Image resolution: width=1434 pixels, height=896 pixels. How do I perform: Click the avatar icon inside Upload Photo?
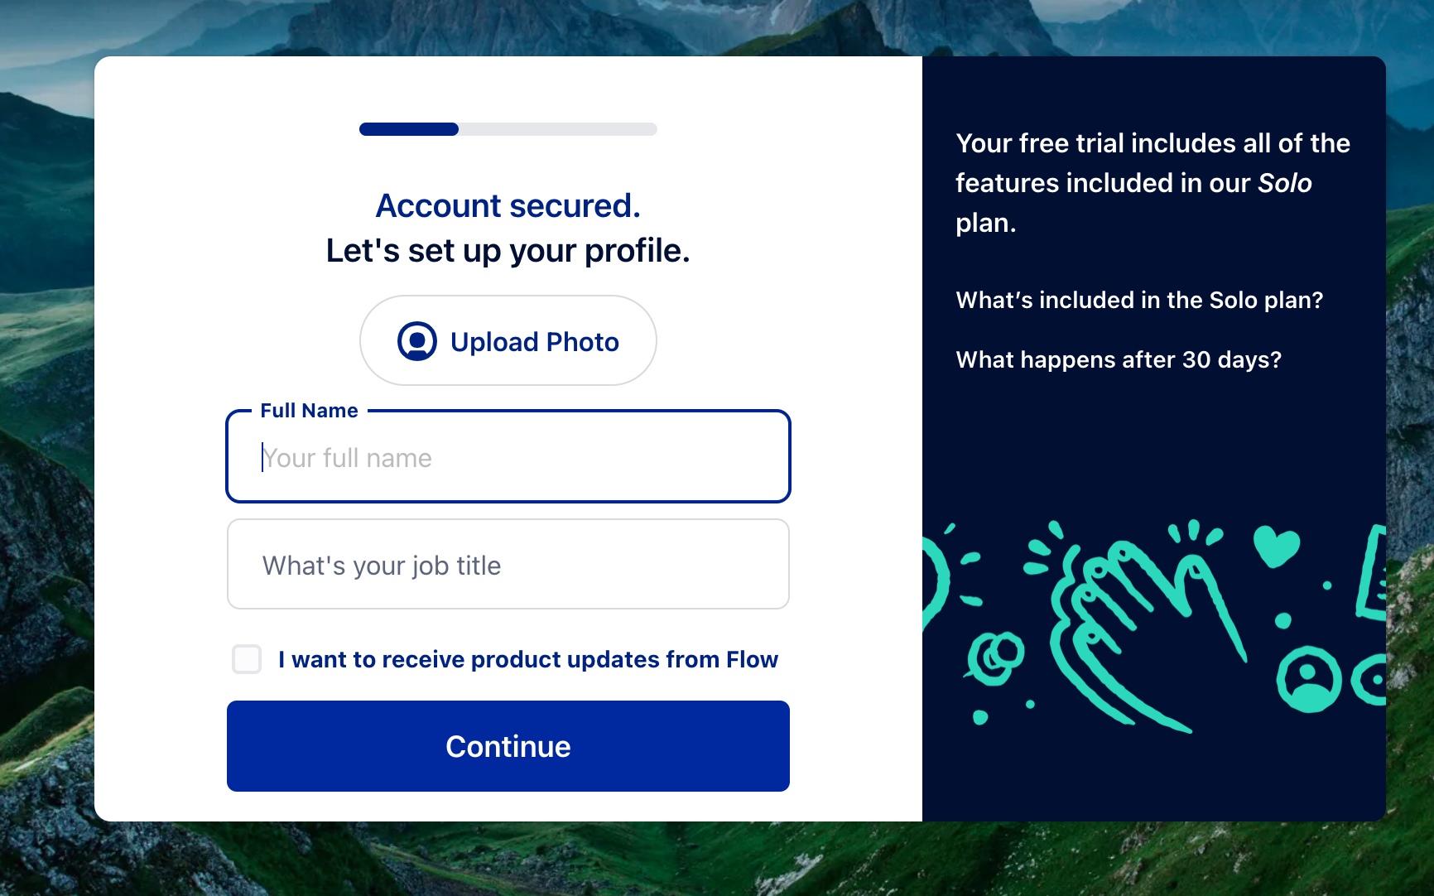tap(417, 341)
